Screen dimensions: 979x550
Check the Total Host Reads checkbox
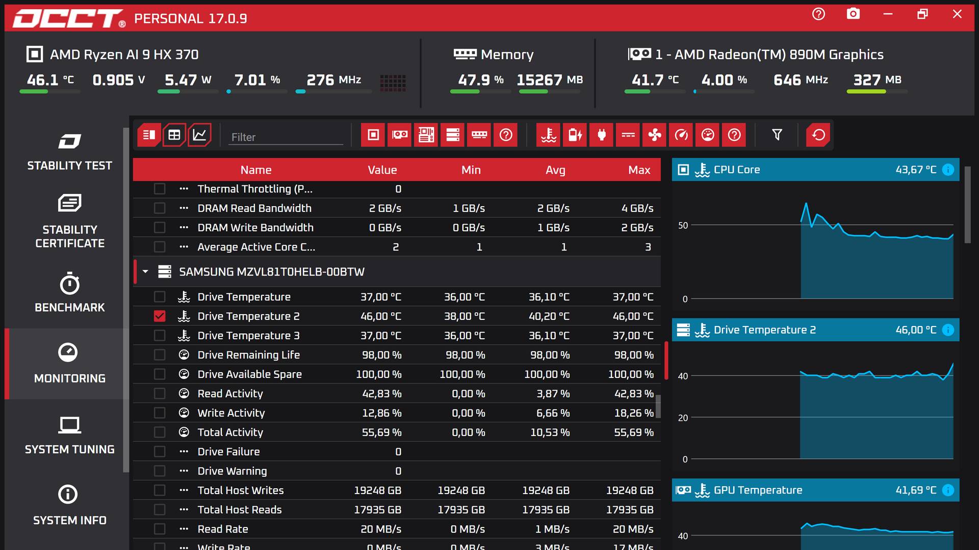tap(160, 510)
